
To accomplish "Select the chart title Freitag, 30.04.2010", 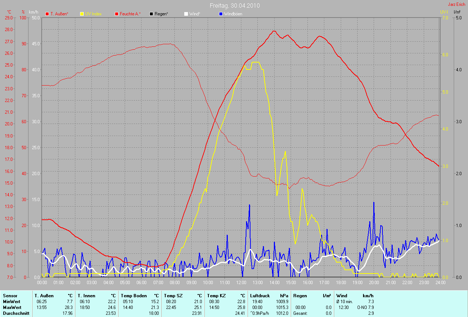I will [234, 6].
